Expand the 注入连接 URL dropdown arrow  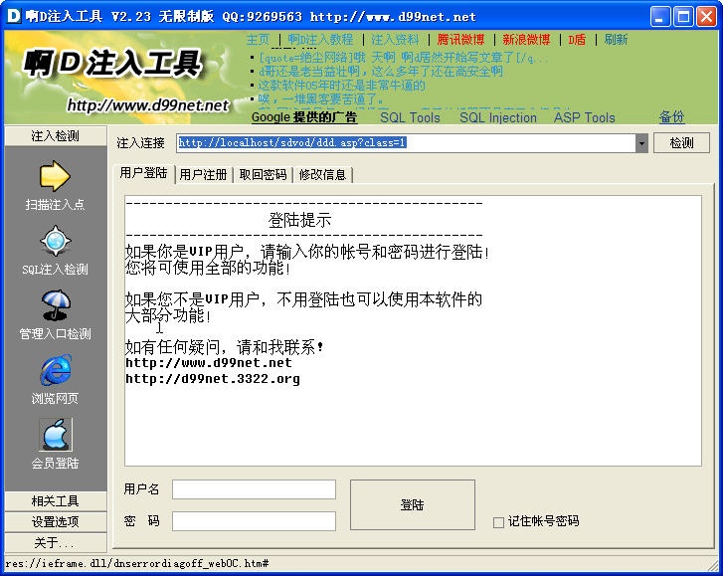[x=641, y=143]
